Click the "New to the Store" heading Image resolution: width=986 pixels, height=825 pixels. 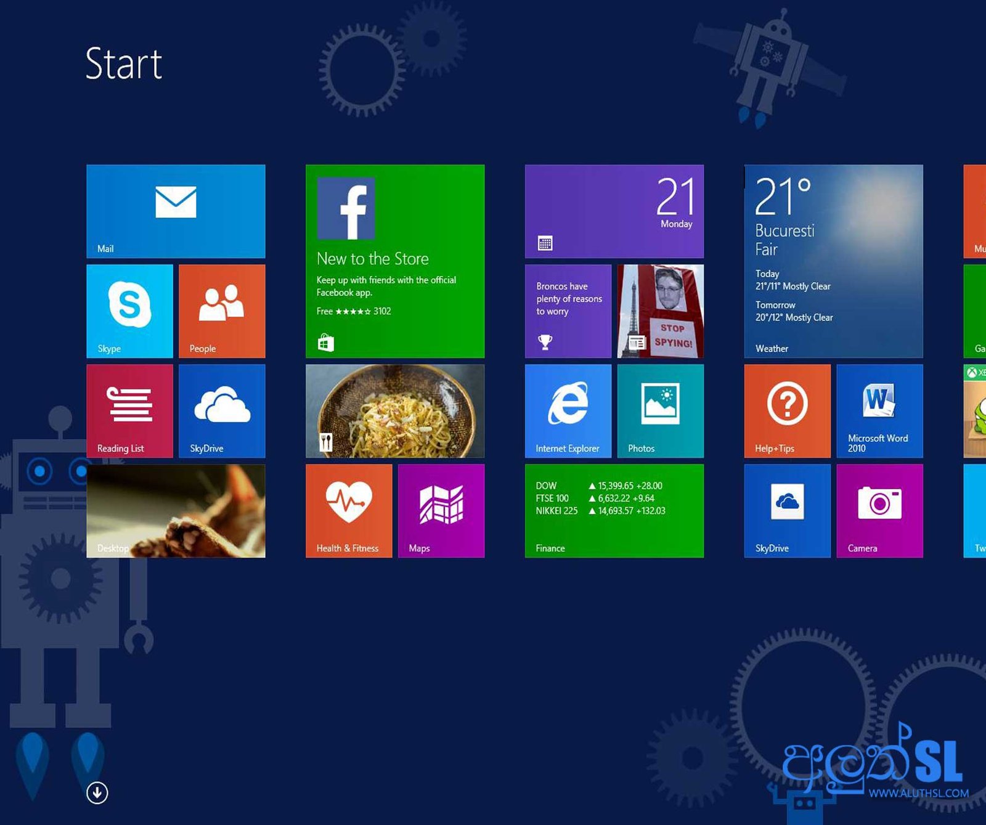(373, 259)
